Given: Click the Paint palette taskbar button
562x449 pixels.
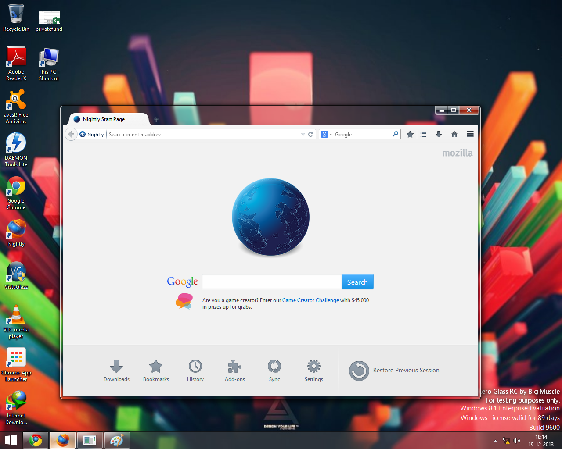Looking at the screenshot, I should 116,440.
